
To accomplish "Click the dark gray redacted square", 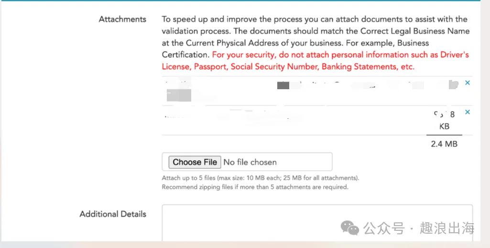I will click(x=283, y=85).
